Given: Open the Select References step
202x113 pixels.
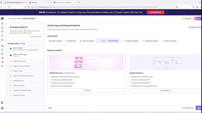Looking at the screenshot, I should tap(26, 61).
